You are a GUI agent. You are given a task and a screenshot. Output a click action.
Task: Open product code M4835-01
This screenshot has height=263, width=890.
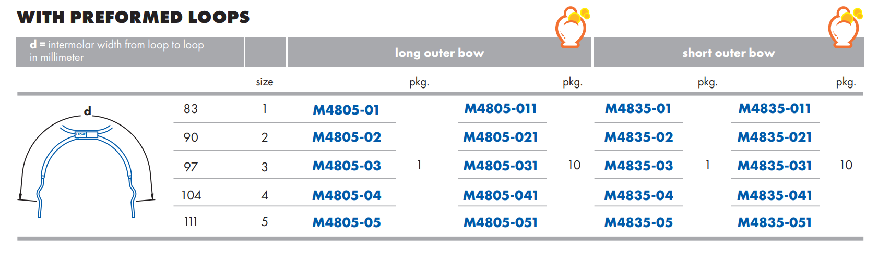[x=638, y=108]
